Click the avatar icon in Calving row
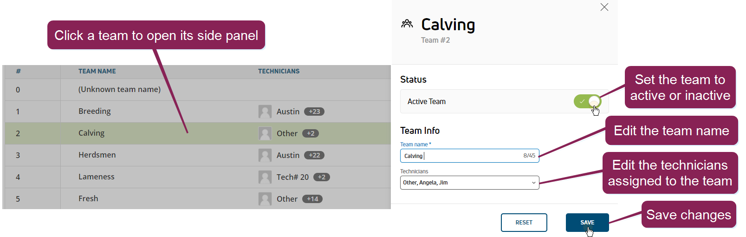The width and height of the screenshot is (746, 237). [x=265, y=133]
